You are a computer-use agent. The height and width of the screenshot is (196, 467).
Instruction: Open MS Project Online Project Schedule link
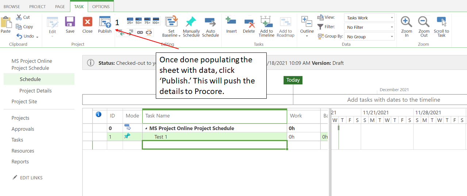click(32, 64)
